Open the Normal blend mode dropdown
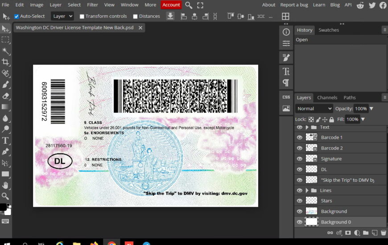This screenshot has width=388, height=245. point(314,108)
